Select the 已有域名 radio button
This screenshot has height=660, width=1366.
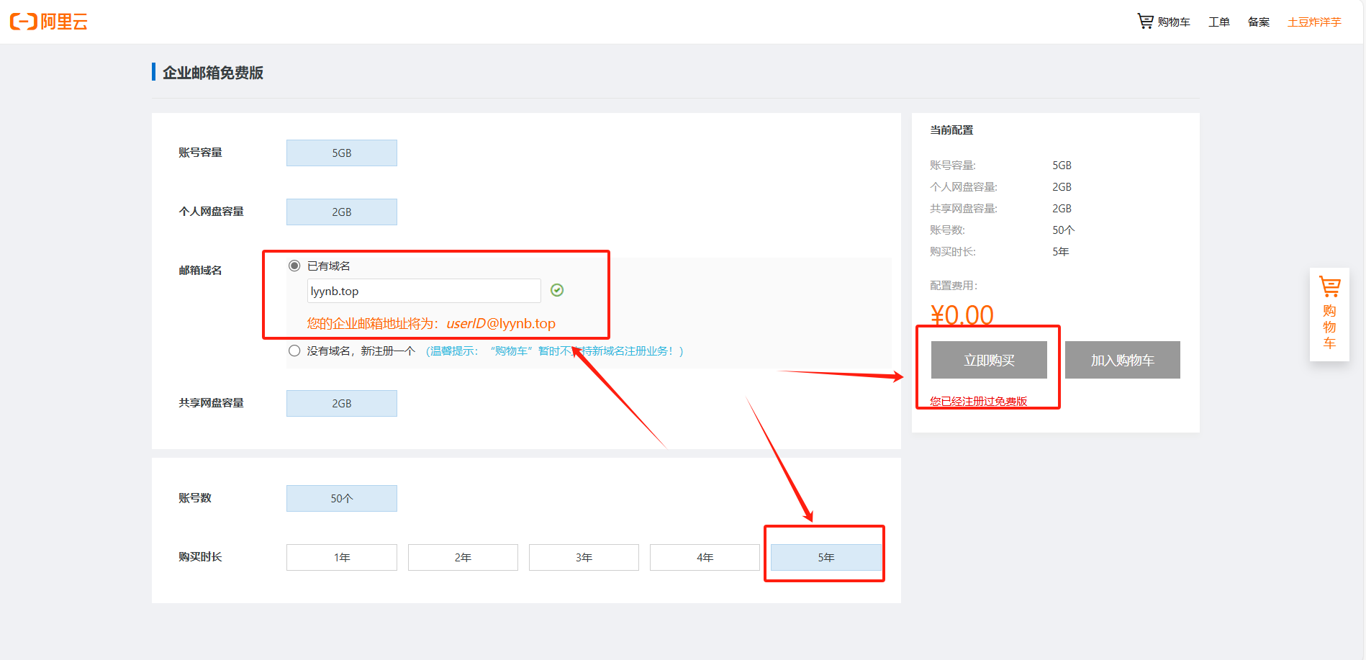[x=294, y=266]
